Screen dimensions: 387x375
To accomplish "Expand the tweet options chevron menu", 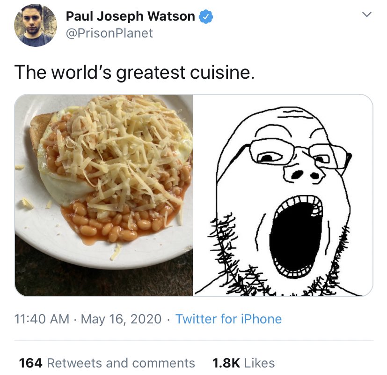I will [367, 14].
